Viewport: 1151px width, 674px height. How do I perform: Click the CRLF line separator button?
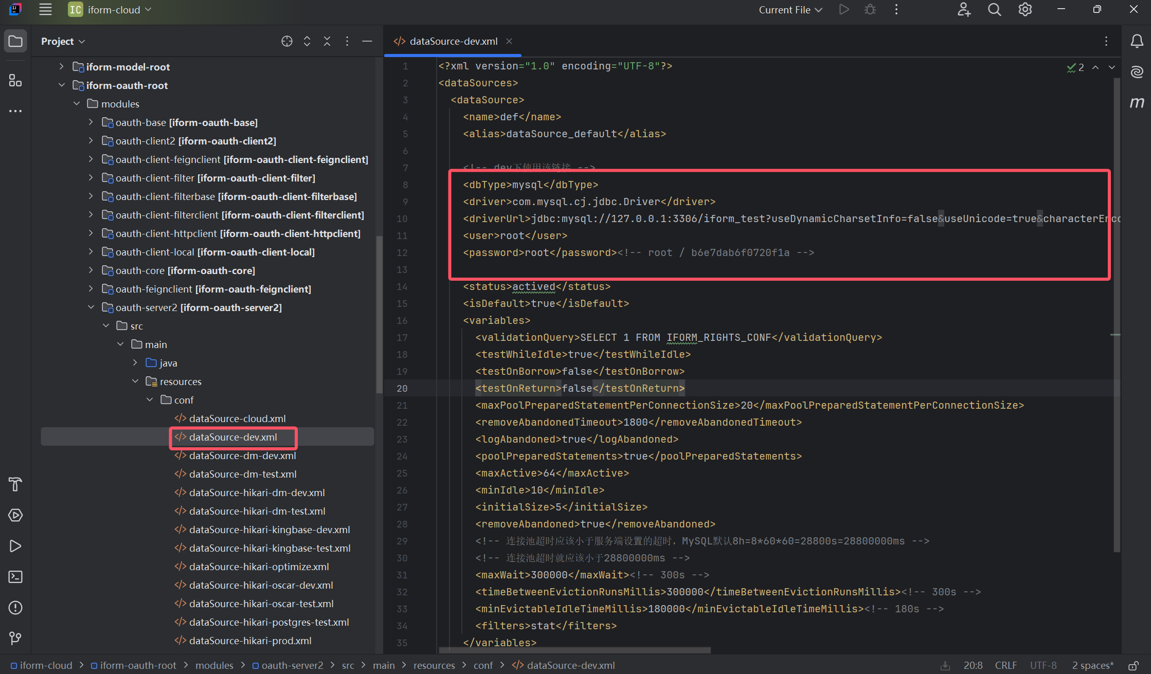click(1005, 665)
